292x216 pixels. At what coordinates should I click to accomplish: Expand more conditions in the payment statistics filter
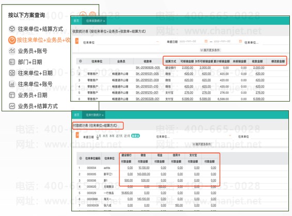click(x=202, y=144)
